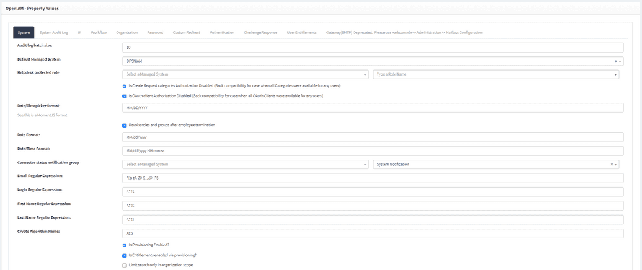642x270 pixels.
Task: Disable revoke roles after employee termination
Action: pos(125,125)
